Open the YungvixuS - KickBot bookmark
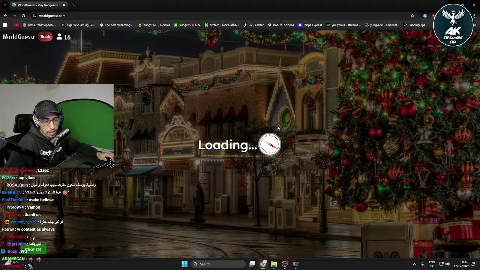 pyautogui.click(x=154, y=25)
